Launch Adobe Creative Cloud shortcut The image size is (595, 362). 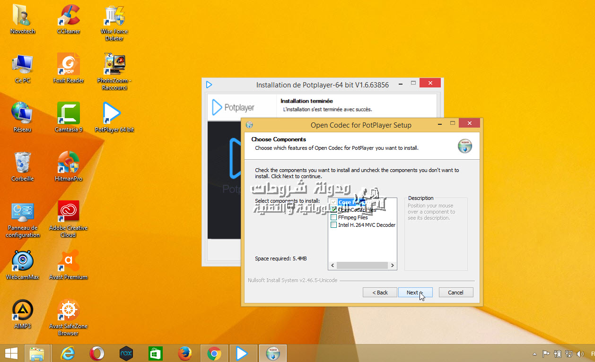tap(69, 219)
